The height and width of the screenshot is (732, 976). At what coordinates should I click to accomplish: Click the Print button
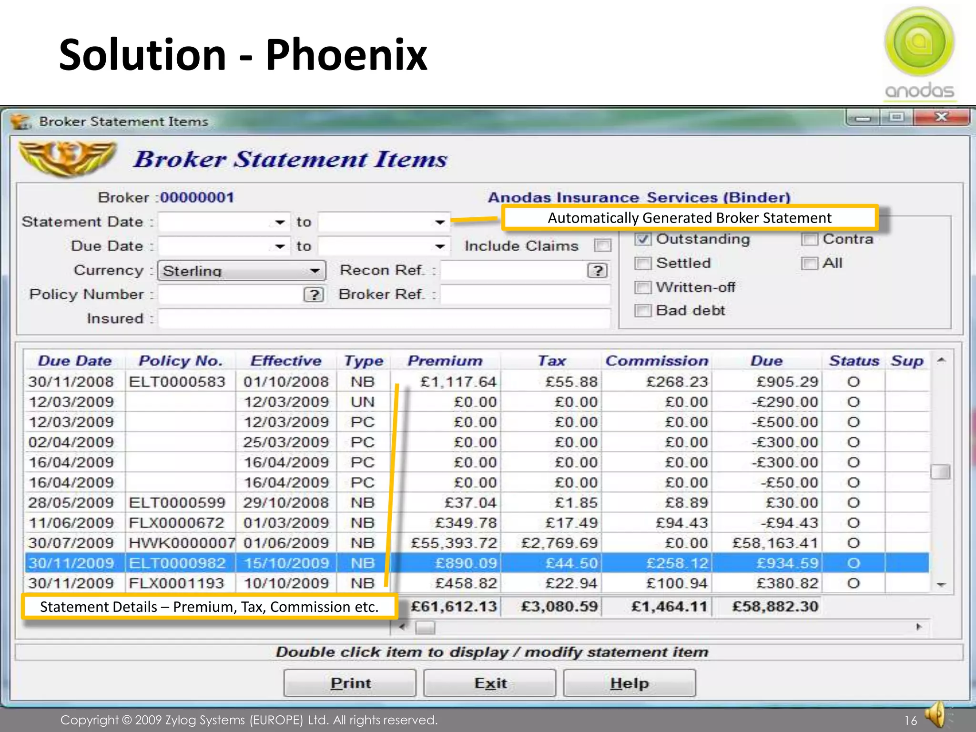pyautogui.click(x=350, y=683)
